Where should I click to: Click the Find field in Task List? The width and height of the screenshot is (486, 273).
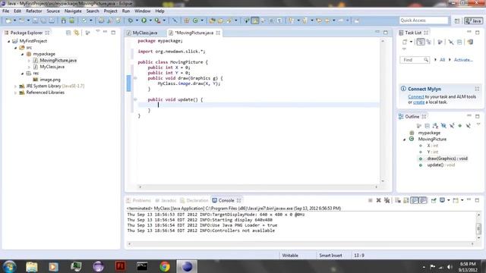click(415, 60)
